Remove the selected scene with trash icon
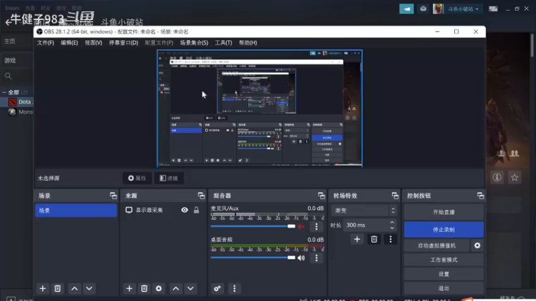536x301 pixels. click(58, 288)
